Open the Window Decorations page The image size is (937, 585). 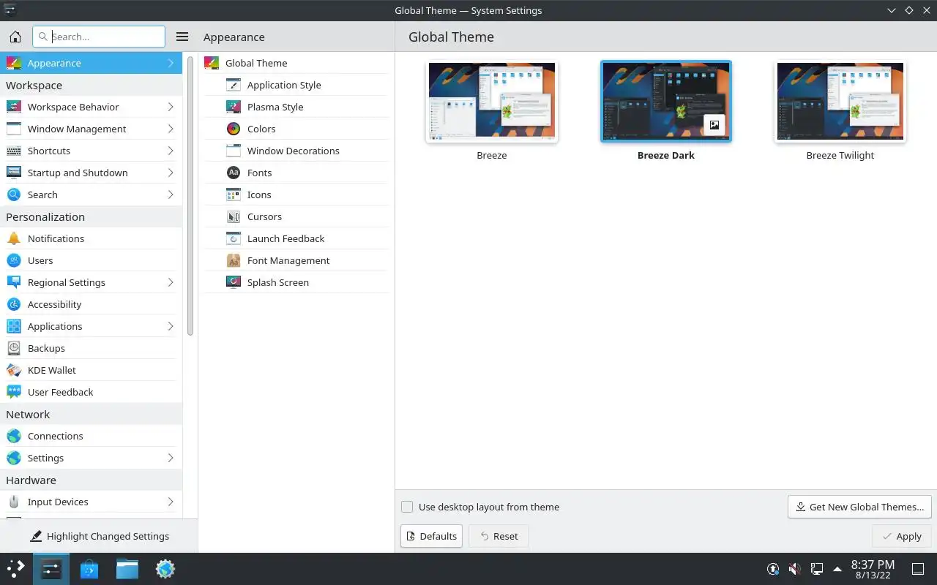(296, 151)
